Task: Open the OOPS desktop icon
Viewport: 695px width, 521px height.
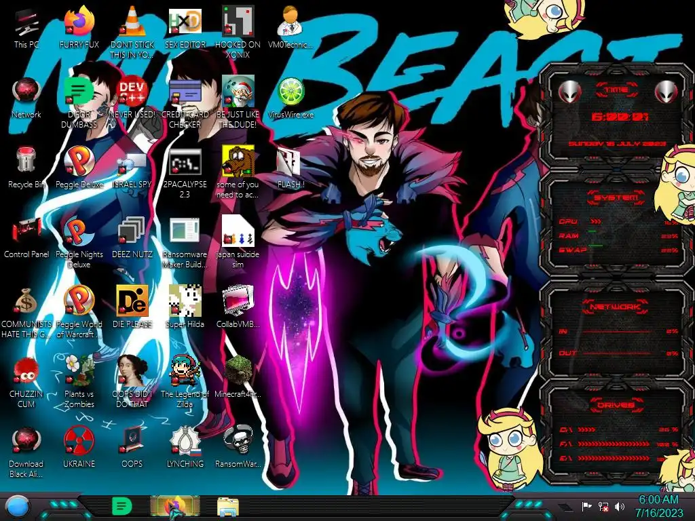Action: click(132, 440)
